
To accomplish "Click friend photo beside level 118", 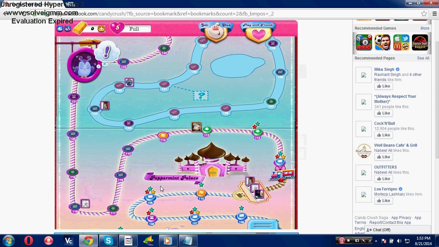I will (85, 204).
